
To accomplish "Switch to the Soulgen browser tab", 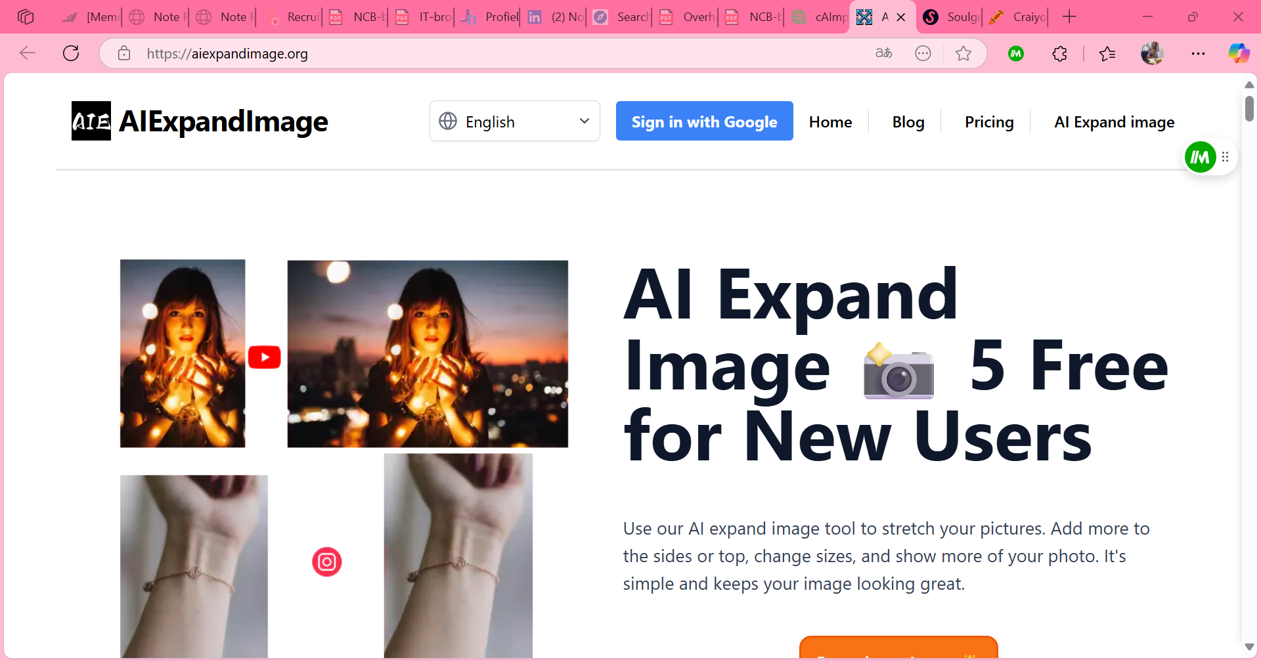I will pos(949,17).
